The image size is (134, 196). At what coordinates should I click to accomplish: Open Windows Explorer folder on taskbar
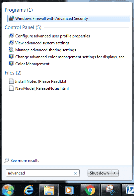pos(49,190)
